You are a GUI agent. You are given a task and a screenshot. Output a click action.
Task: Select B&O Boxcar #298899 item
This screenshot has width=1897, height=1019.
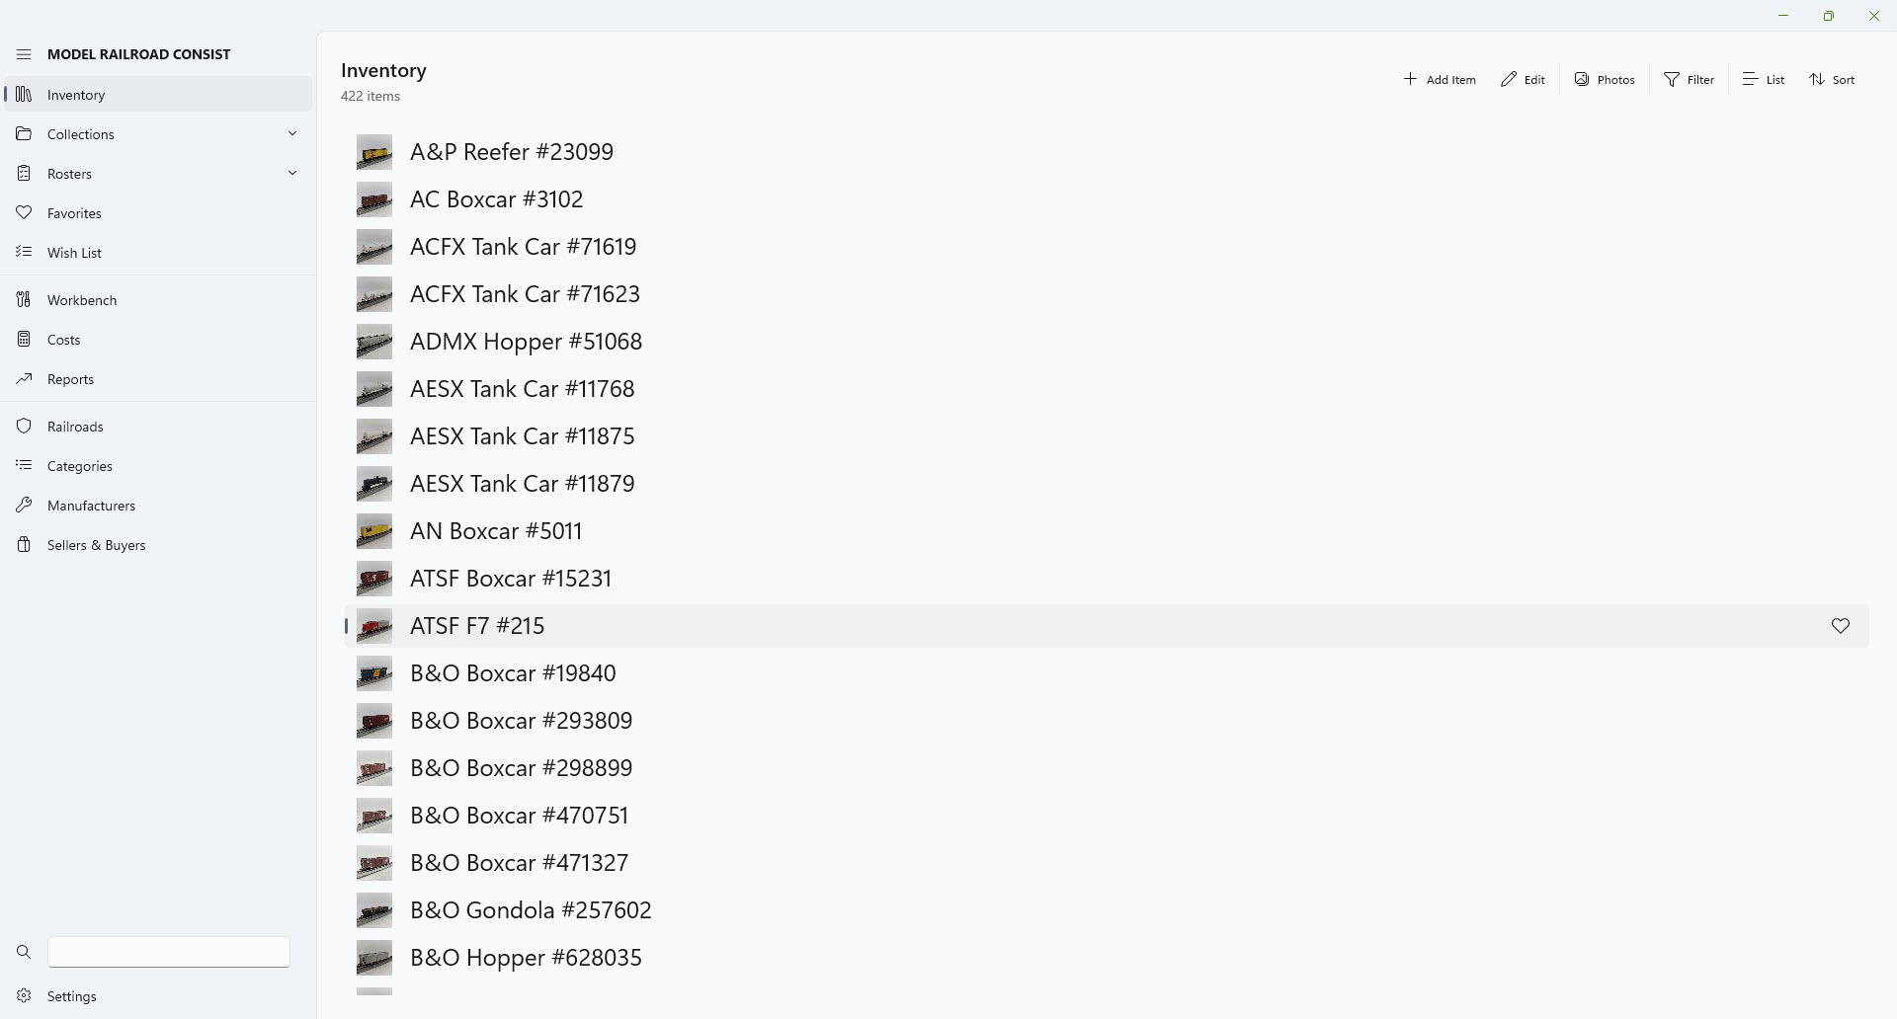pyautogui.click(x=1107, y=768)
